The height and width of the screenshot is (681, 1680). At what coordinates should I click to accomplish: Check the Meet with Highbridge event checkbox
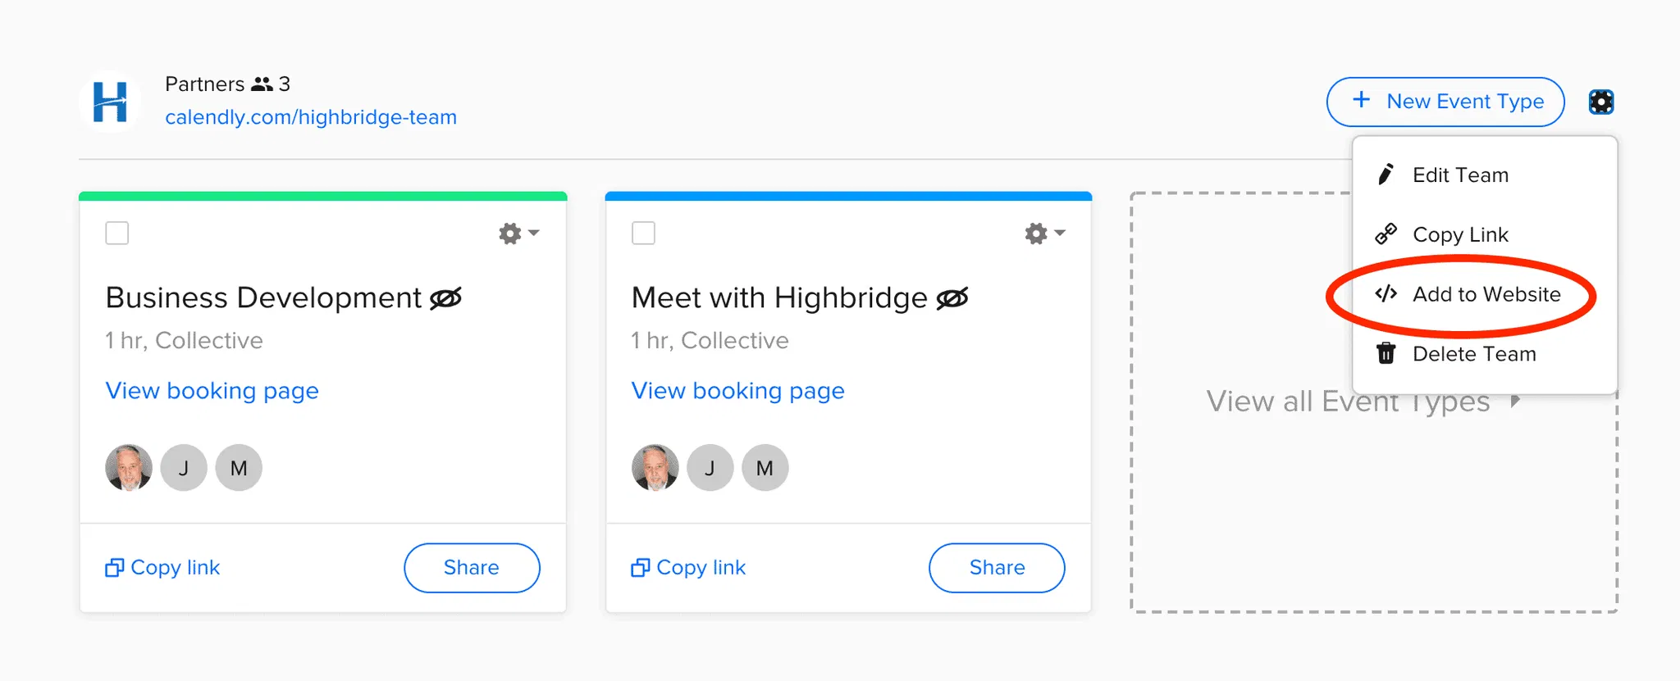pyautogui.click(x=643, y=234)
